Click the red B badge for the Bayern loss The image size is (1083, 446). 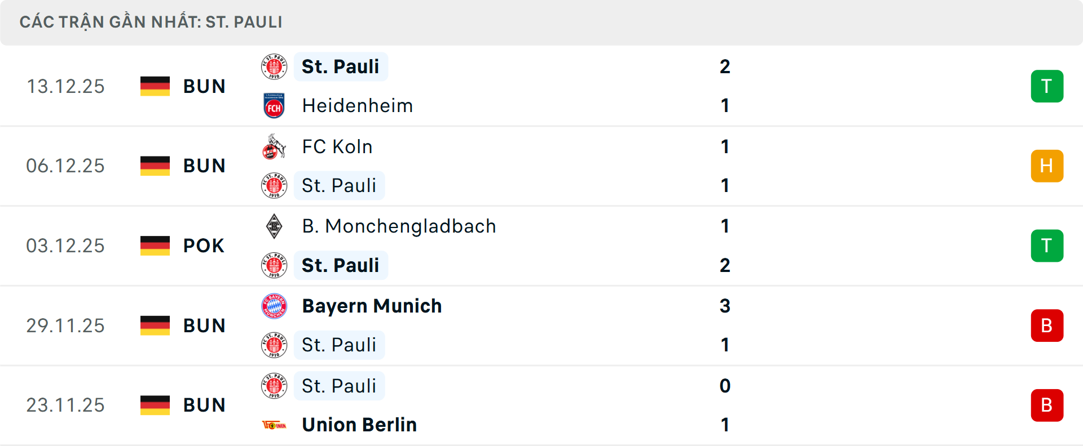(1047, 325)
